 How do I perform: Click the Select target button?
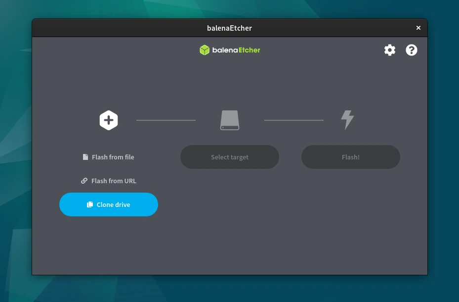[x=230, y=157]
